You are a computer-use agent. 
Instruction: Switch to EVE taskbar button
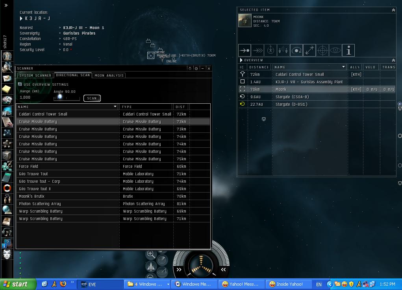100,284
